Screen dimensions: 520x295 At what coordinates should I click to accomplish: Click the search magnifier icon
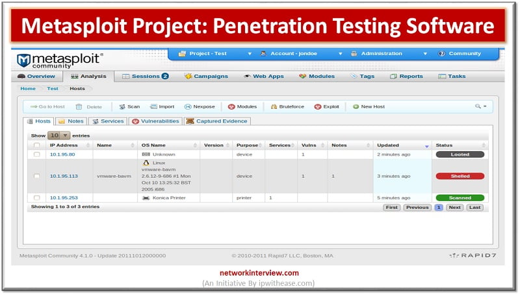pyautogui.click(x=478, y=106)
